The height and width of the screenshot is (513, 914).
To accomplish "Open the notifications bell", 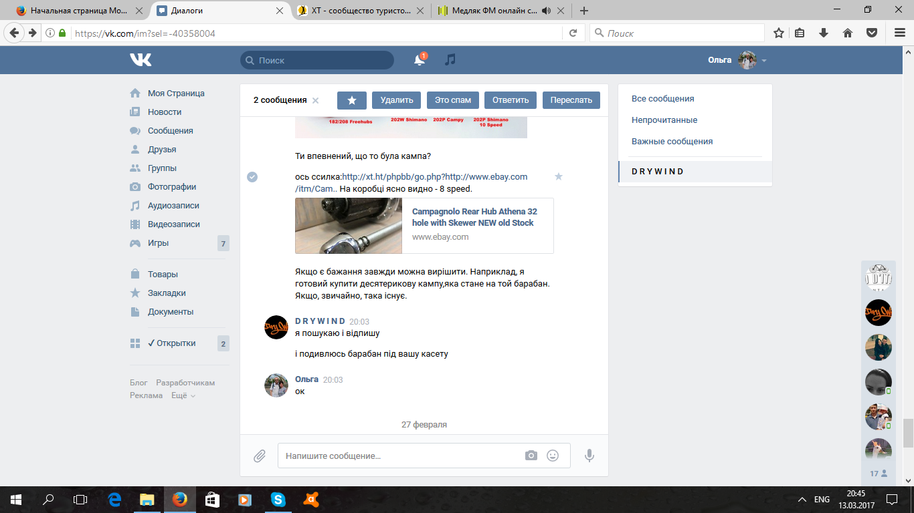I will 419,60.
